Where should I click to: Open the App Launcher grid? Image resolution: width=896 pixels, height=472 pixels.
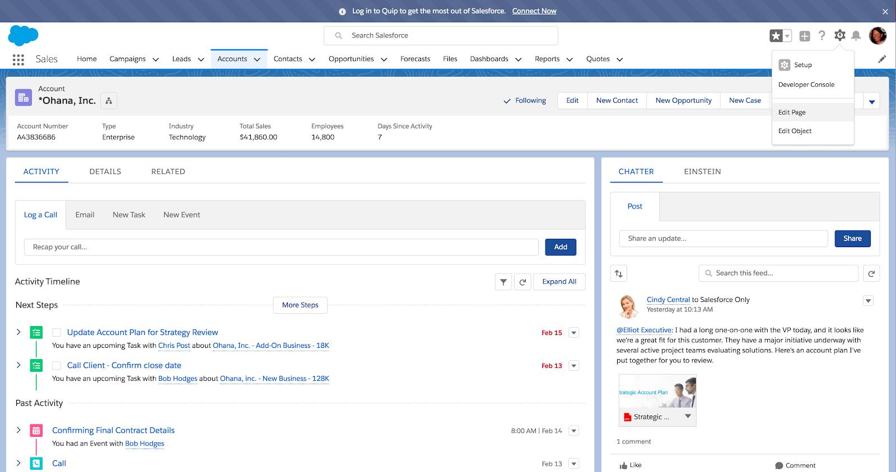click(x=18, y=59)
